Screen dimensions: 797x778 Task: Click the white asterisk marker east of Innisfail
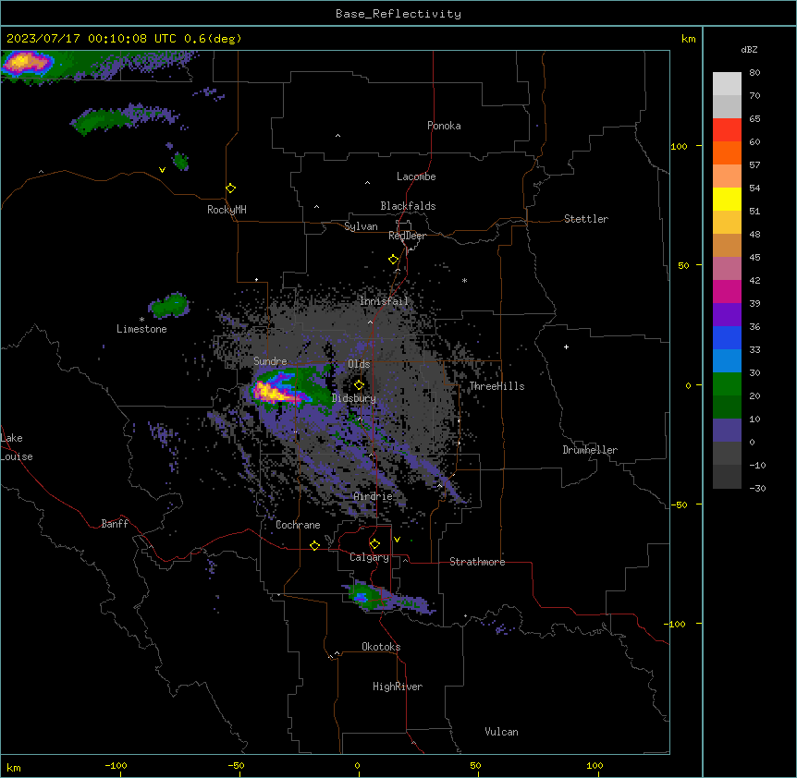point(464,281)
